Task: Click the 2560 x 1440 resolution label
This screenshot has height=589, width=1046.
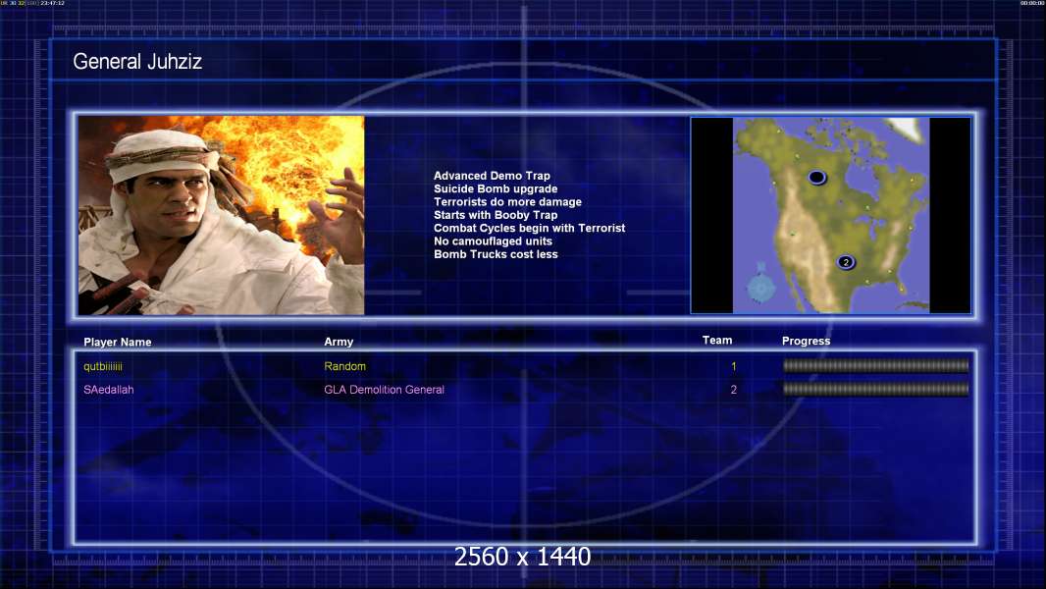Action: (x=522, y=557)
